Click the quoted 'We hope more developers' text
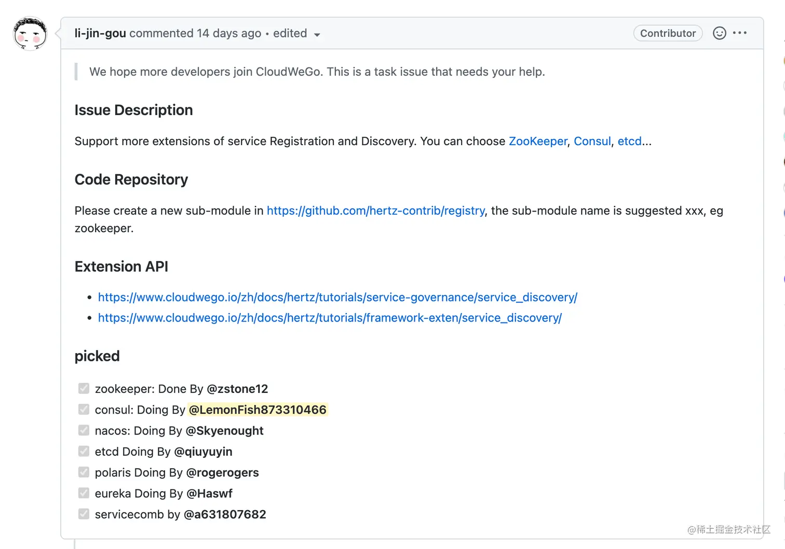The image size is (785, 549). (317, 72)
